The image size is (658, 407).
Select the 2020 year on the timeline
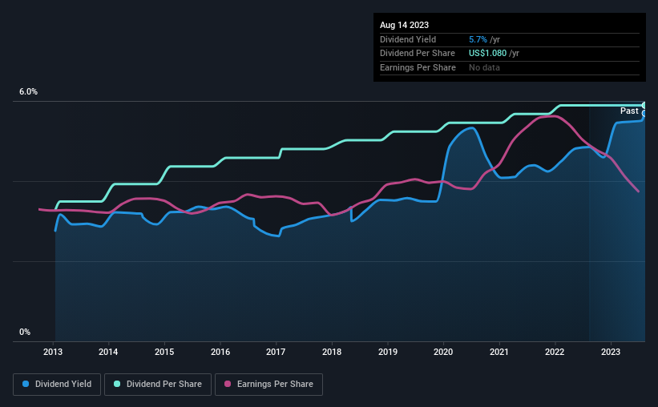(443, 351)
